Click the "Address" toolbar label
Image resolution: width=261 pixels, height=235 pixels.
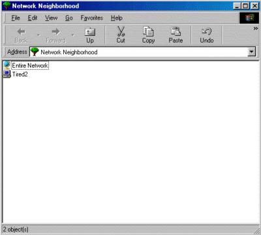click(x=17, y=52)
